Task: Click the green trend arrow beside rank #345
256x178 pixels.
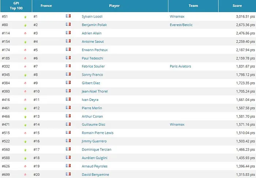Action: [25, 75]
